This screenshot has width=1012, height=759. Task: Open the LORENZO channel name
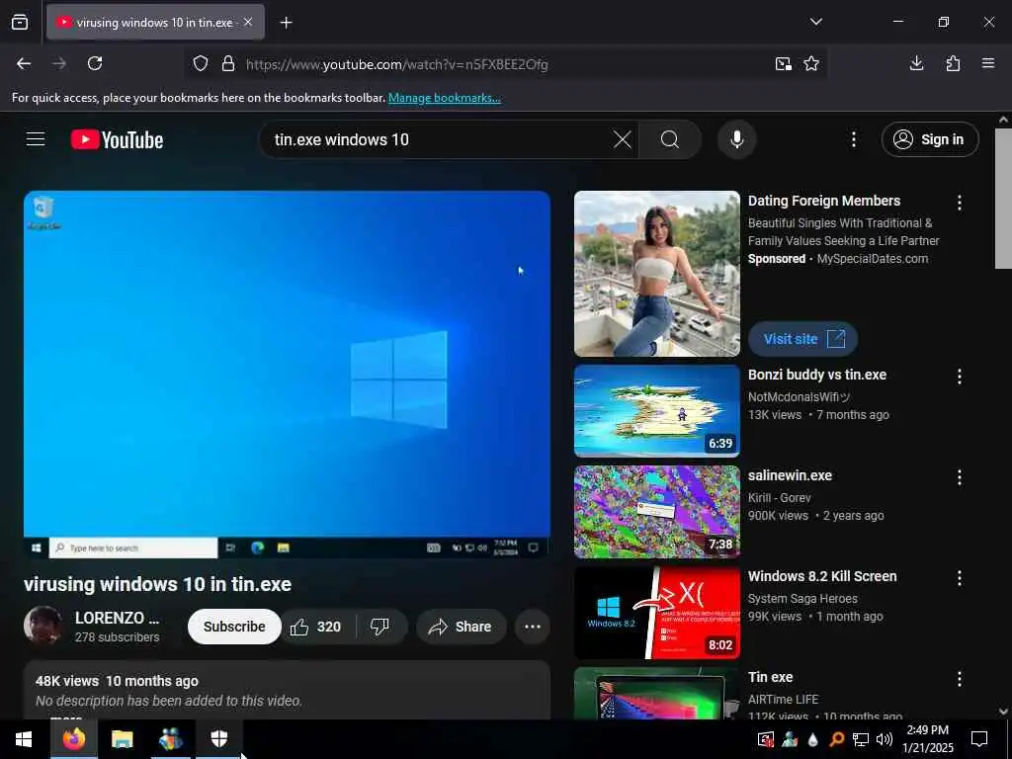[x=117, y=619]
